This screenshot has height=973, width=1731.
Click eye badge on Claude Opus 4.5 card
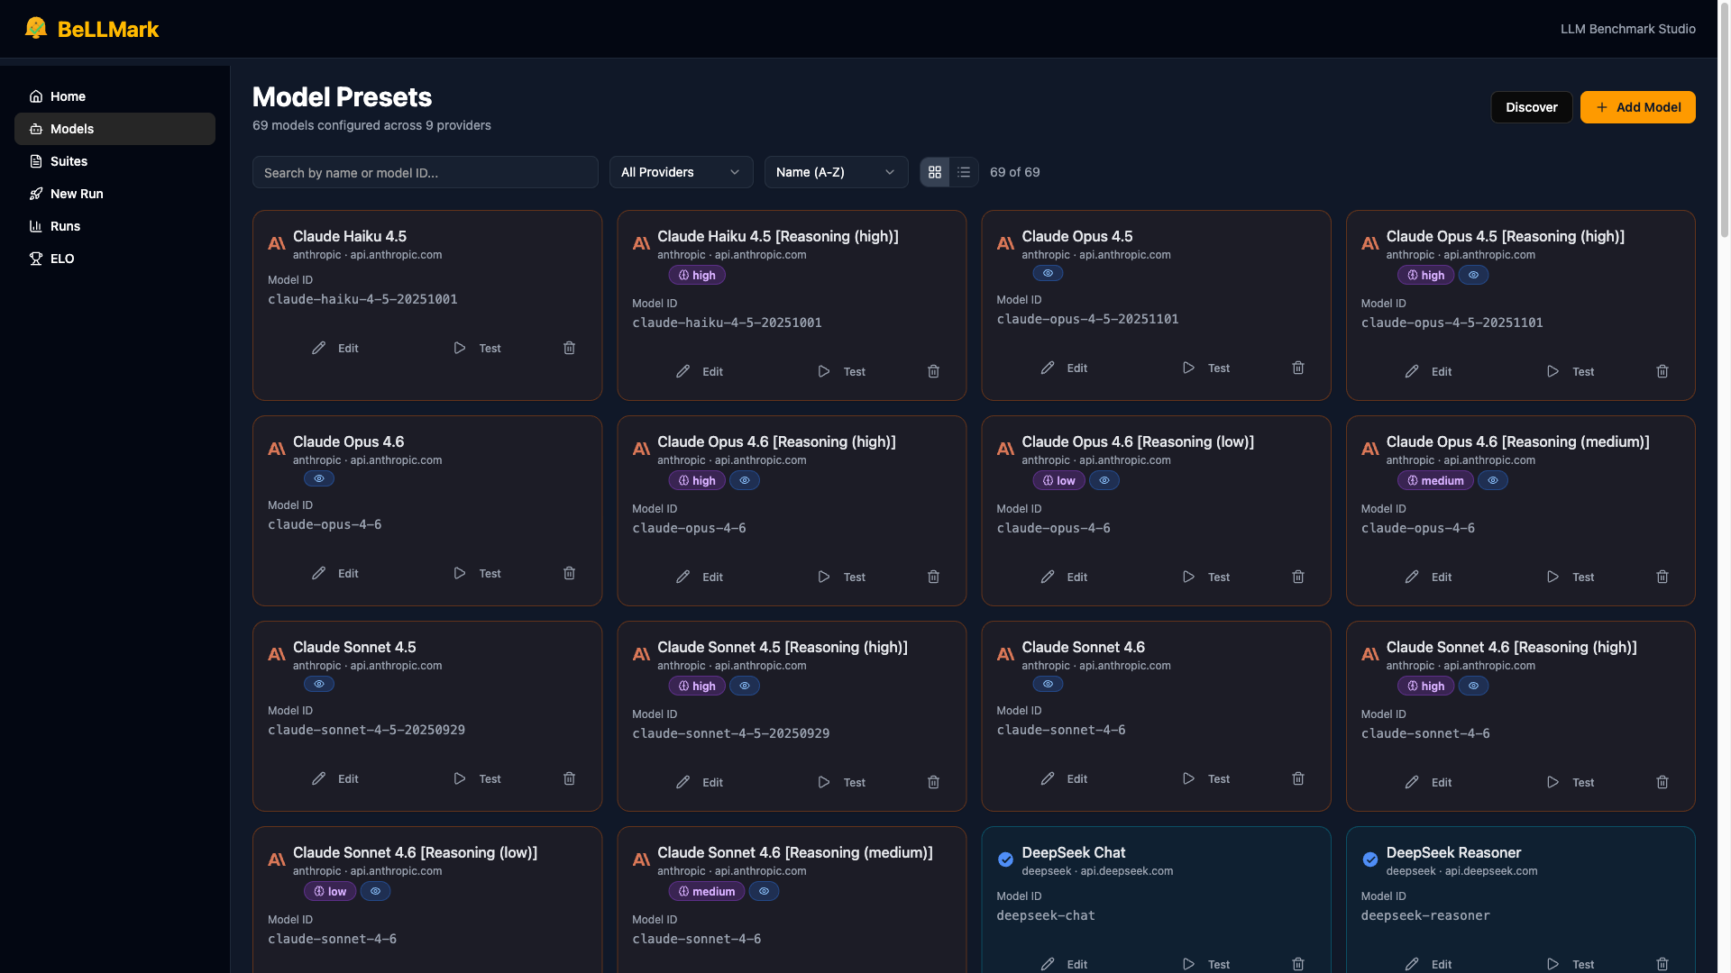pos(1048,273)
